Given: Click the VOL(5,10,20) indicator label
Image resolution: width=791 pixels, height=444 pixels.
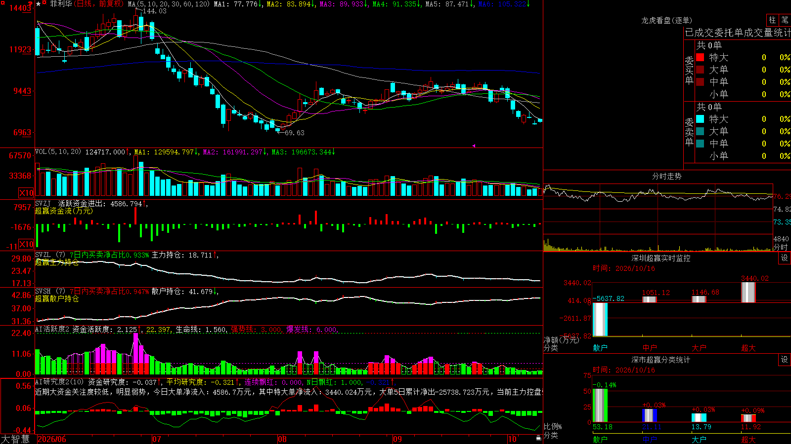Looking at the screenshot, I should coord(58,152).
